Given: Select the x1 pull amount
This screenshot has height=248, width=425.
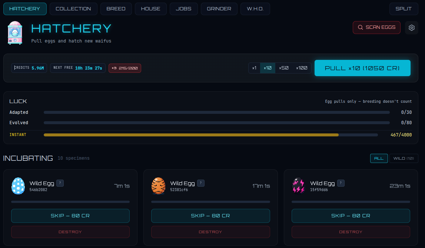Looking at the screenshot, I should tap(254, 68).
